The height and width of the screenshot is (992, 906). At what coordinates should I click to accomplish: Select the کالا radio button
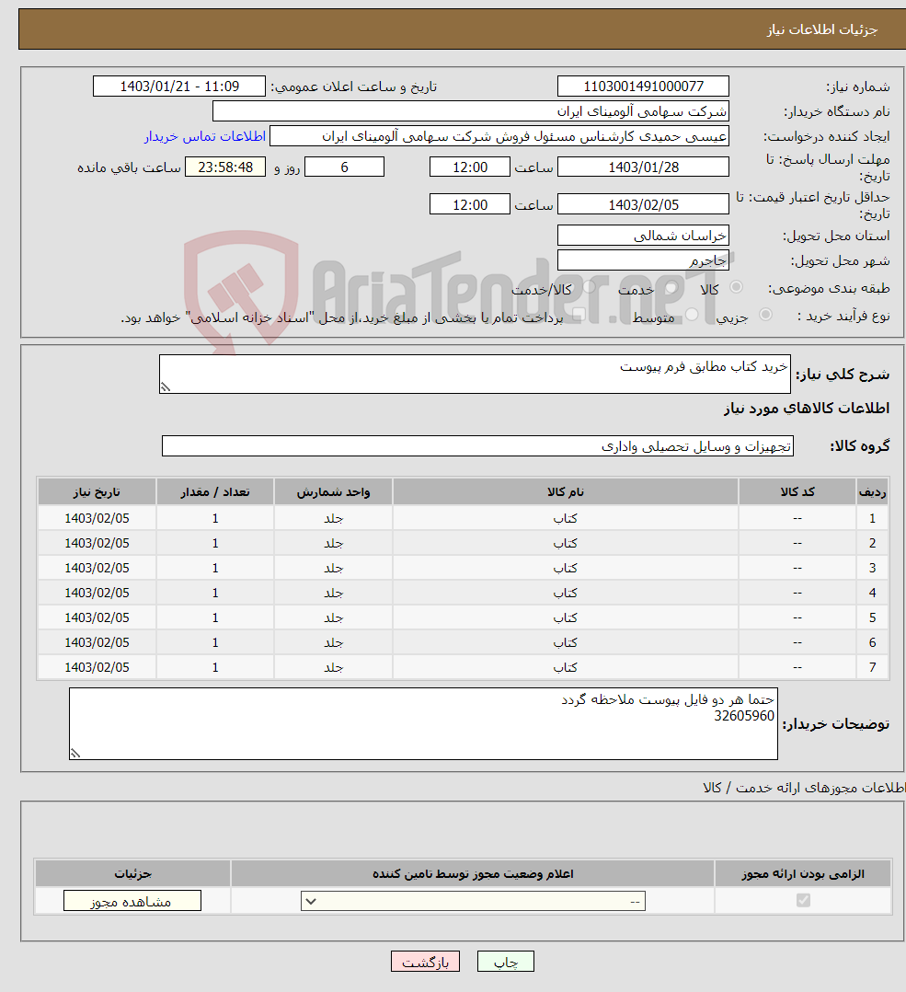736,287
